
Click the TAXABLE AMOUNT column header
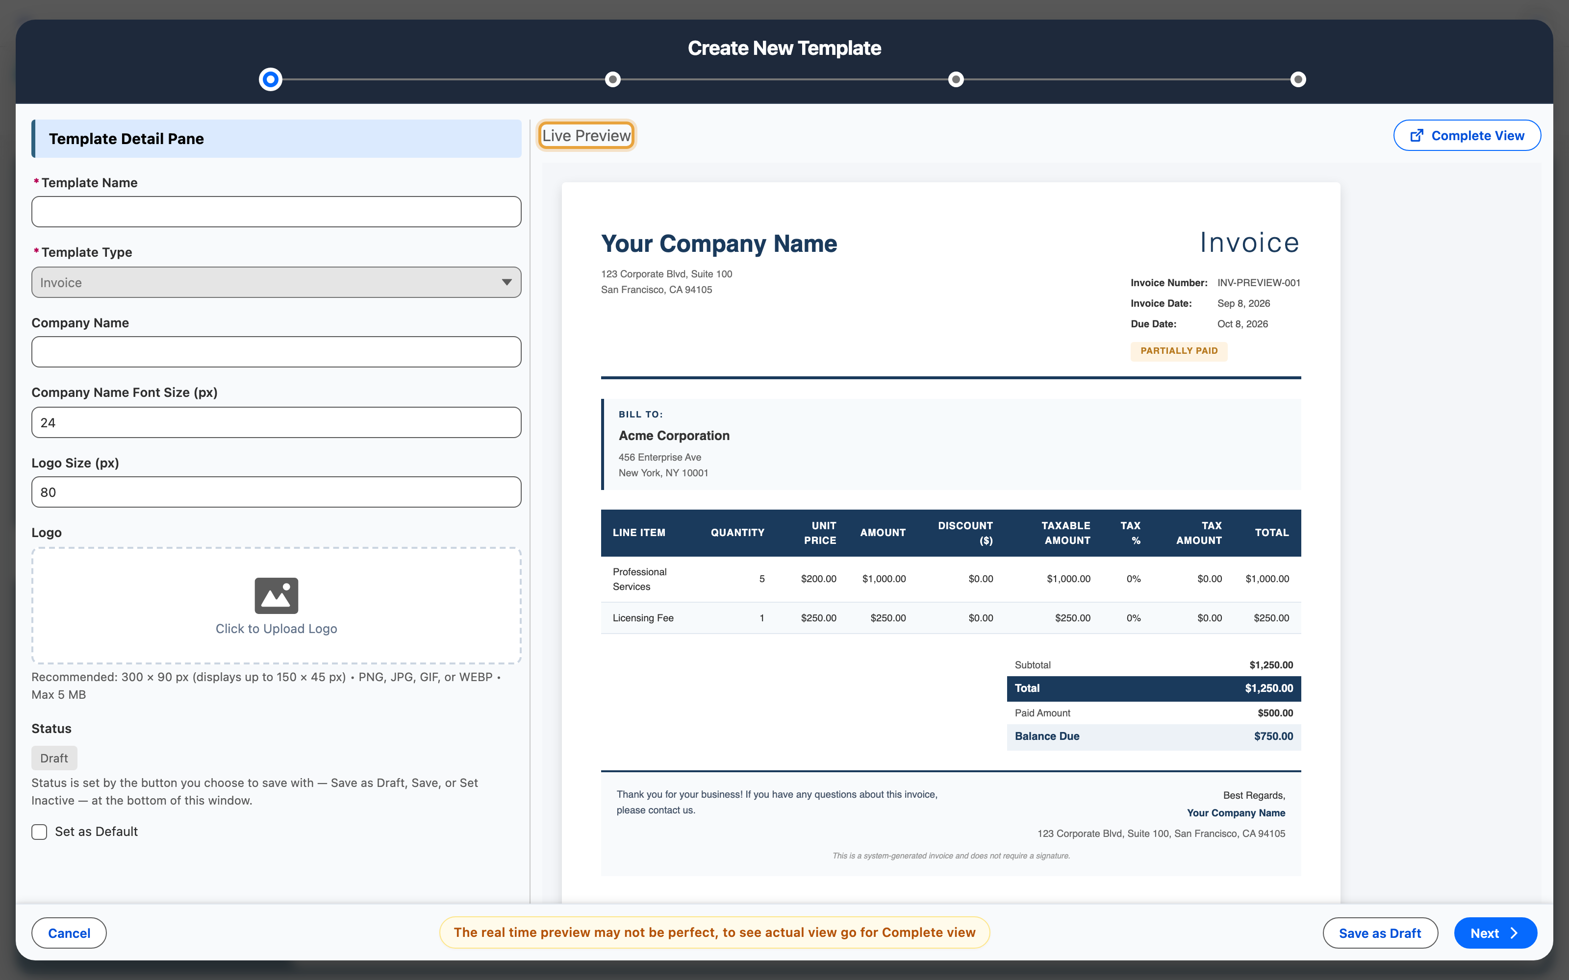(1066, 533)
